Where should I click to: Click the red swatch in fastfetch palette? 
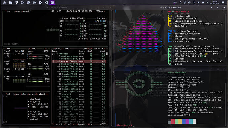tap(173, 121)
